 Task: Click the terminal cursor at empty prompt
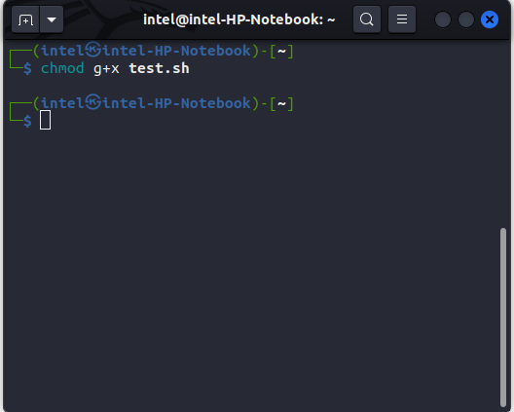(45, 120)
